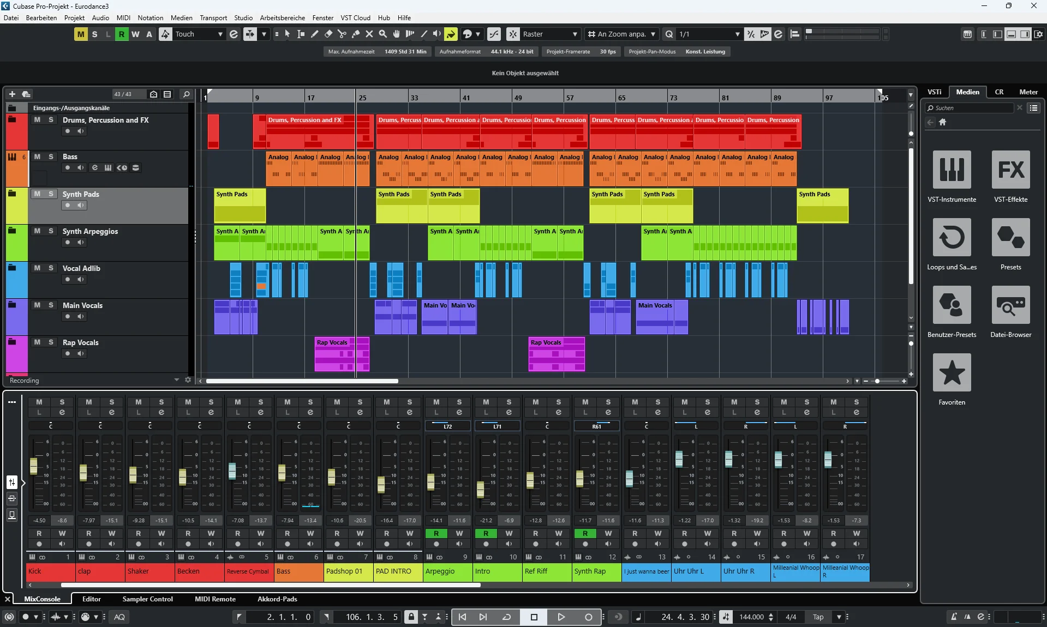Screen dimensions: 1047x627
Task: Switch to the VSTi tab
Action: click(935, 92)
